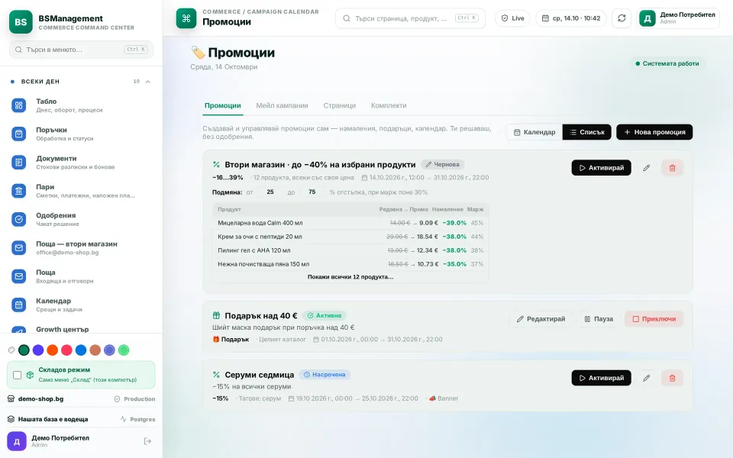Open Growth център menu item
Image resolution: width=733 pixels, height=458 pixels.
point(81,329)
